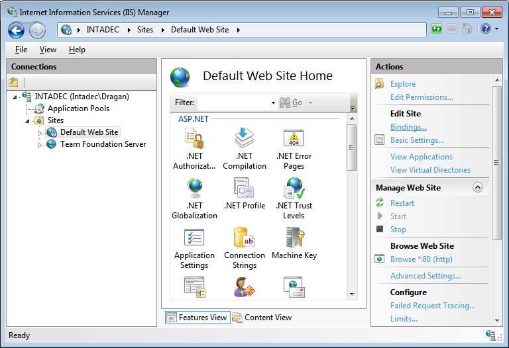Expand the Default Web Site node
This screenshot has height=348, width=509.
coord(40,133)
